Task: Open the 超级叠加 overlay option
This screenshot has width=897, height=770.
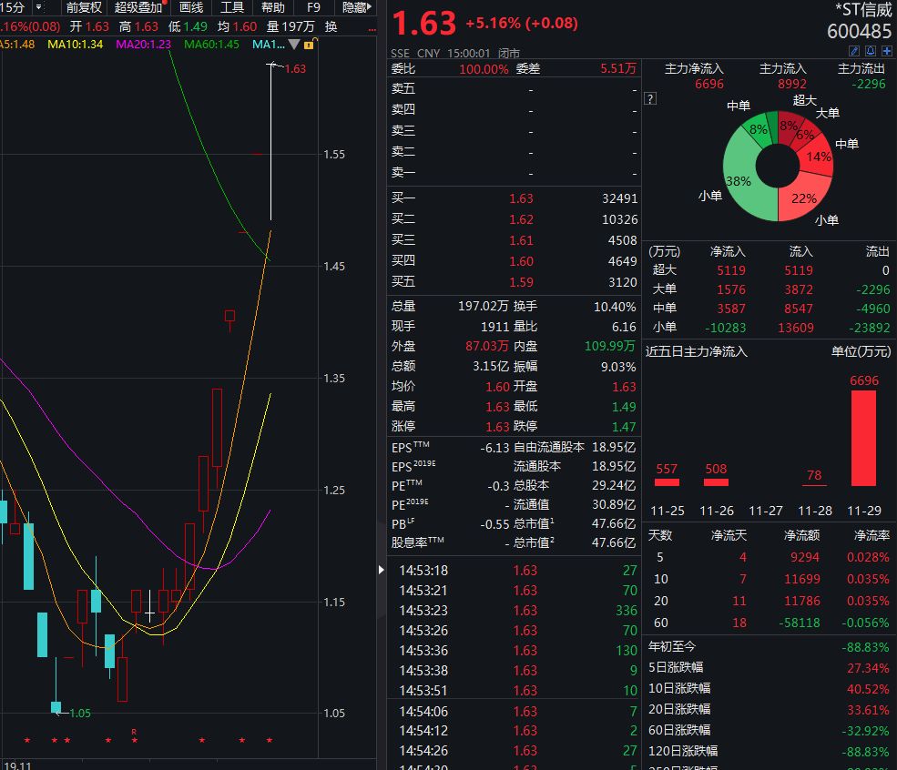Action: coord(138,7)
